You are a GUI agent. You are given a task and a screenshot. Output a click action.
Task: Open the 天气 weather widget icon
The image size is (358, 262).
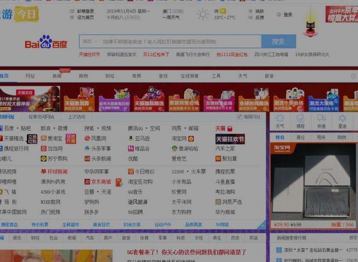point(280,122)
